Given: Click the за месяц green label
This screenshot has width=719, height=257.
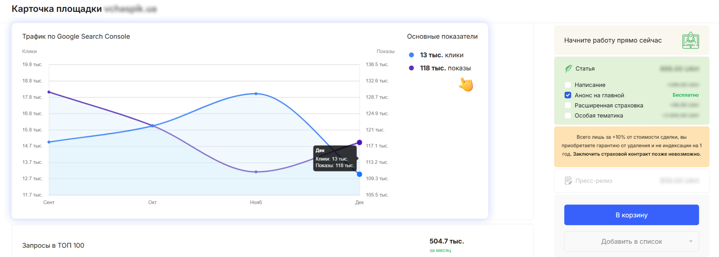Looking at the screenshot, I should point(440,251).
